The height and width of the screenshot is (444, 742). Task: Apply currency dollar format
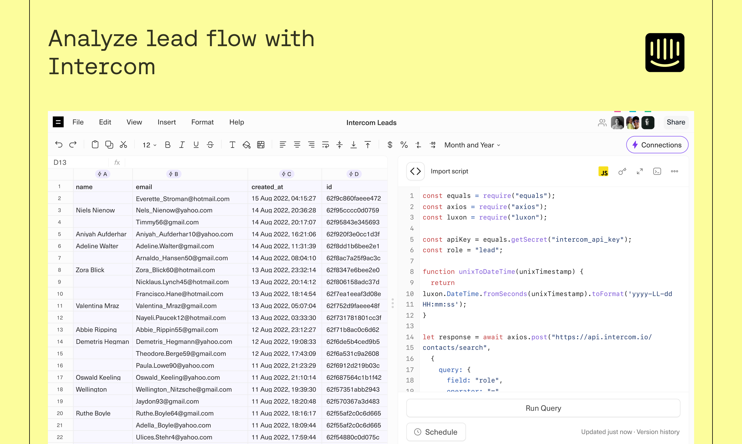390,145
